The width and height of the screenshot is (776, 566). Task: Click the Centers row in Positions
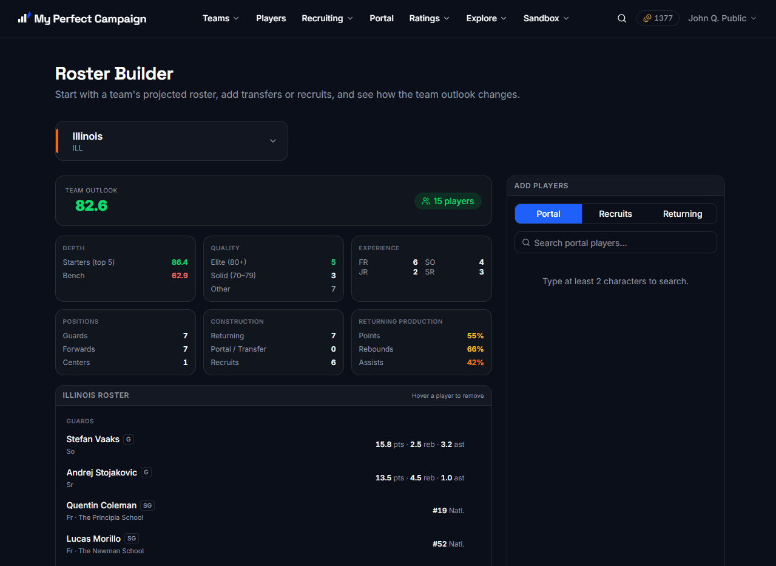[125, 363]
